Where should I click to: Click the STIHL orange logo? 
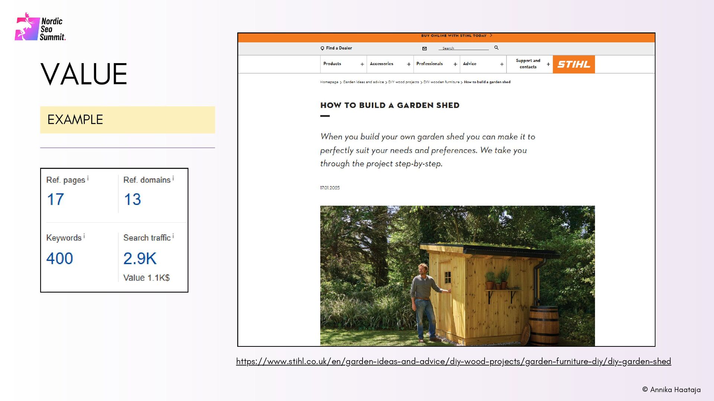click(573, 64)
